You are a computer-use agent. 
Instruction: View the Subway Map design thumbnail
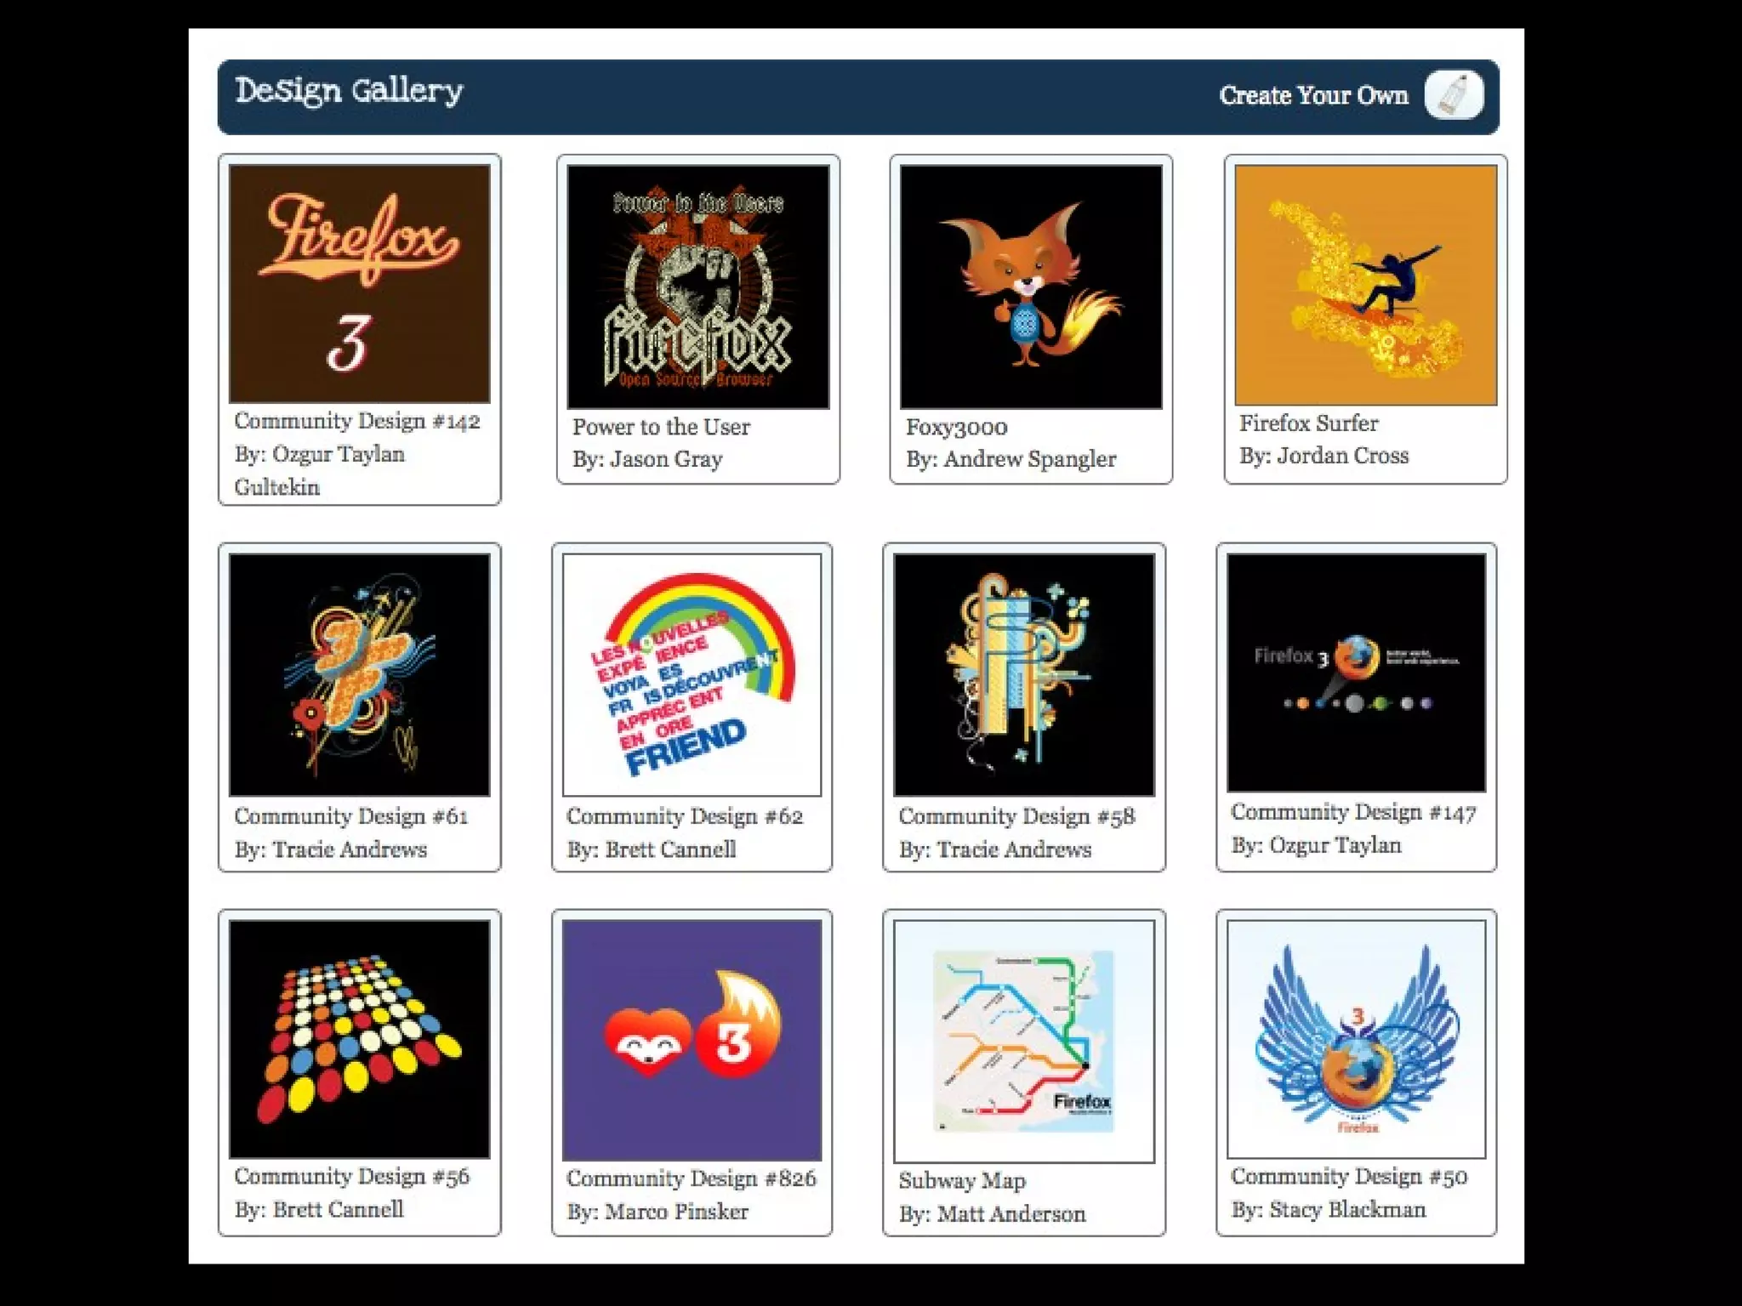click(x=1024, y=1042)
